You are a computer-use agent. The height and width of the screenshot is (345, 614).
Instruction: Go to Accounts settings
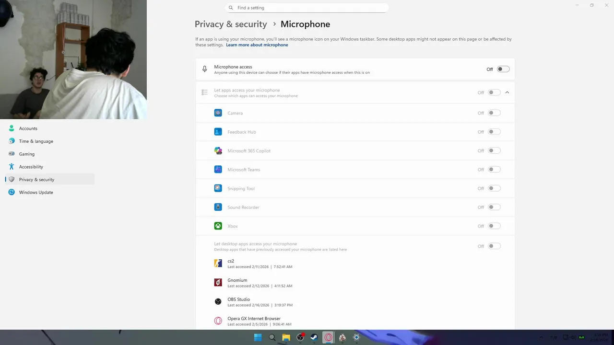tap(50, 128)
